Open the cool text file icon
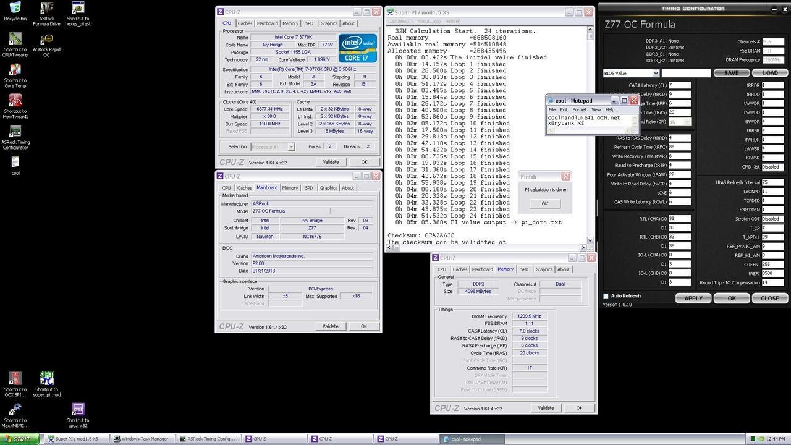The width and height of the screenshot is (791, 445). tap(15, 166)
